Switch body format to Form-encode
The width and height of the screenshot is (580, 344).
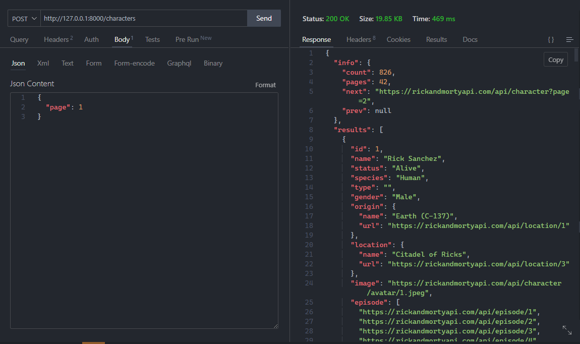click(134, 63)
